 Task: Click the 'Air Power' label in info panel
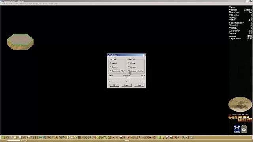(x=234, y=31)
